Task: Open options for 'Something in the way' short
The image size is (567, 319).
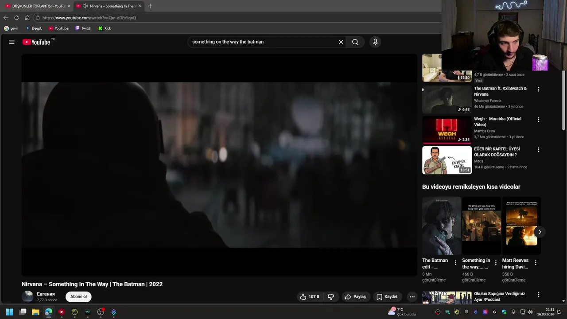Action: point(496,262)
